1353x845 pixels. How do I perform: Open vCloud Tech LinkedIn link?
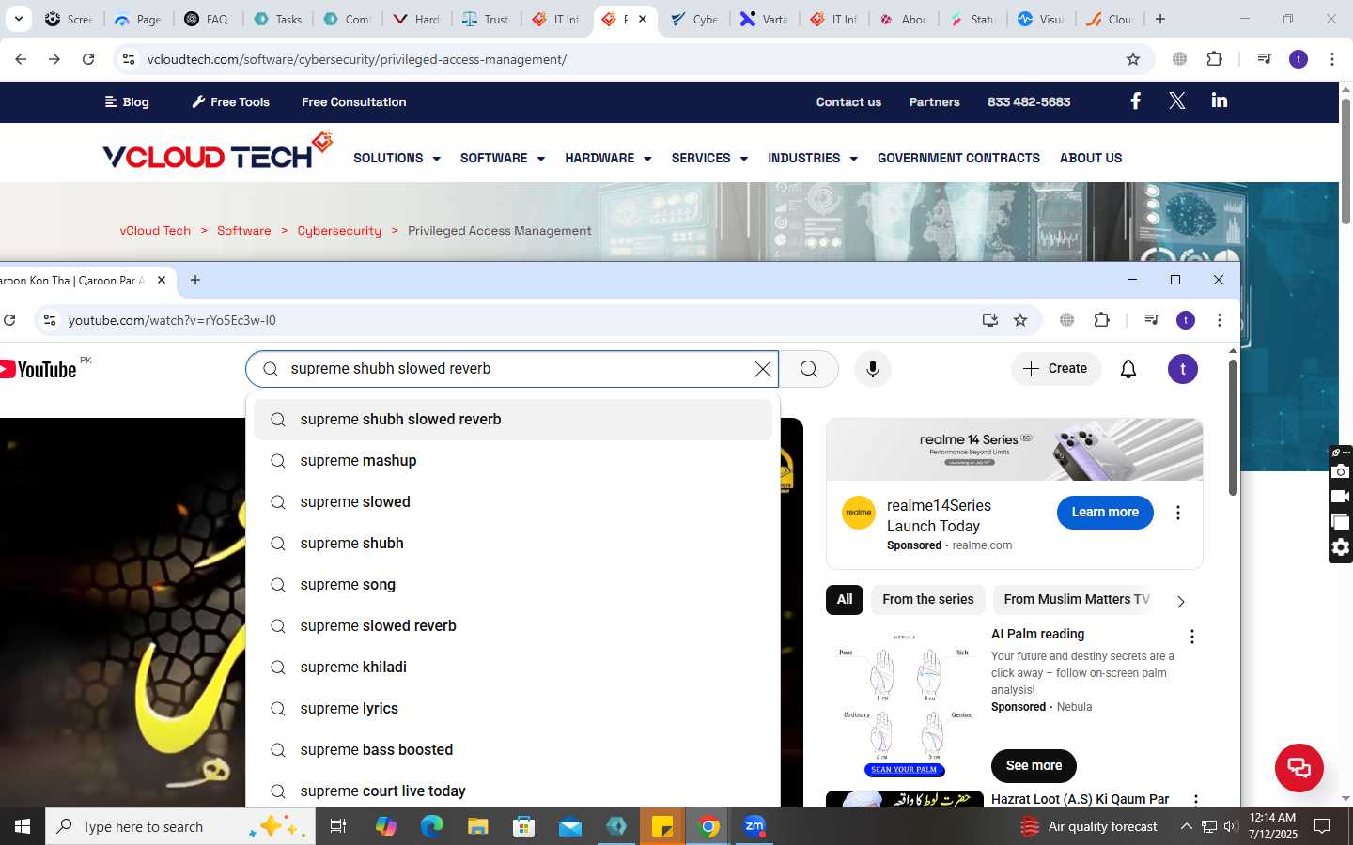click(1220, 100)
